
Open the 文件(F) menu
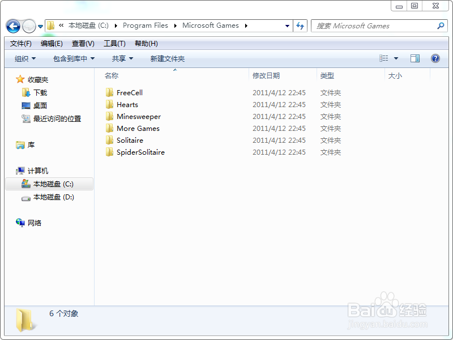click(x=21, y=44)
